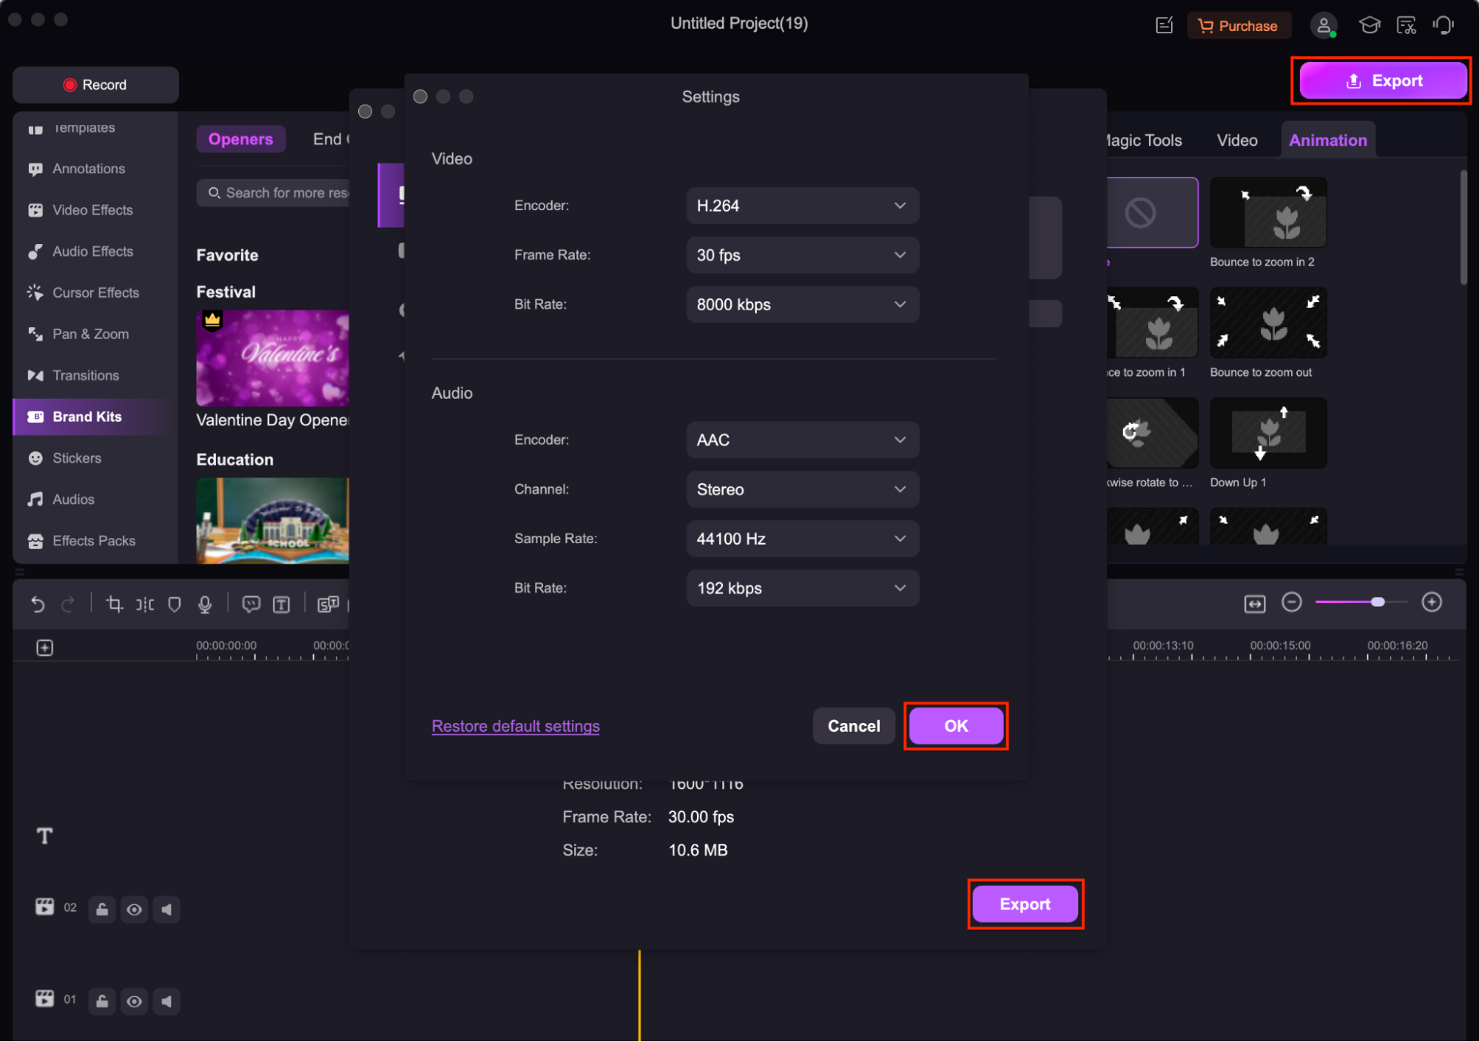Mute track 02 with speaker icon

coord(166,910)
